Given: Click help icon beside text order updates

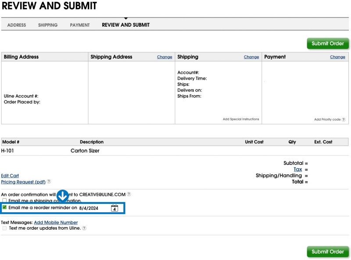Looking at the screenshot, I should (84, 228).
